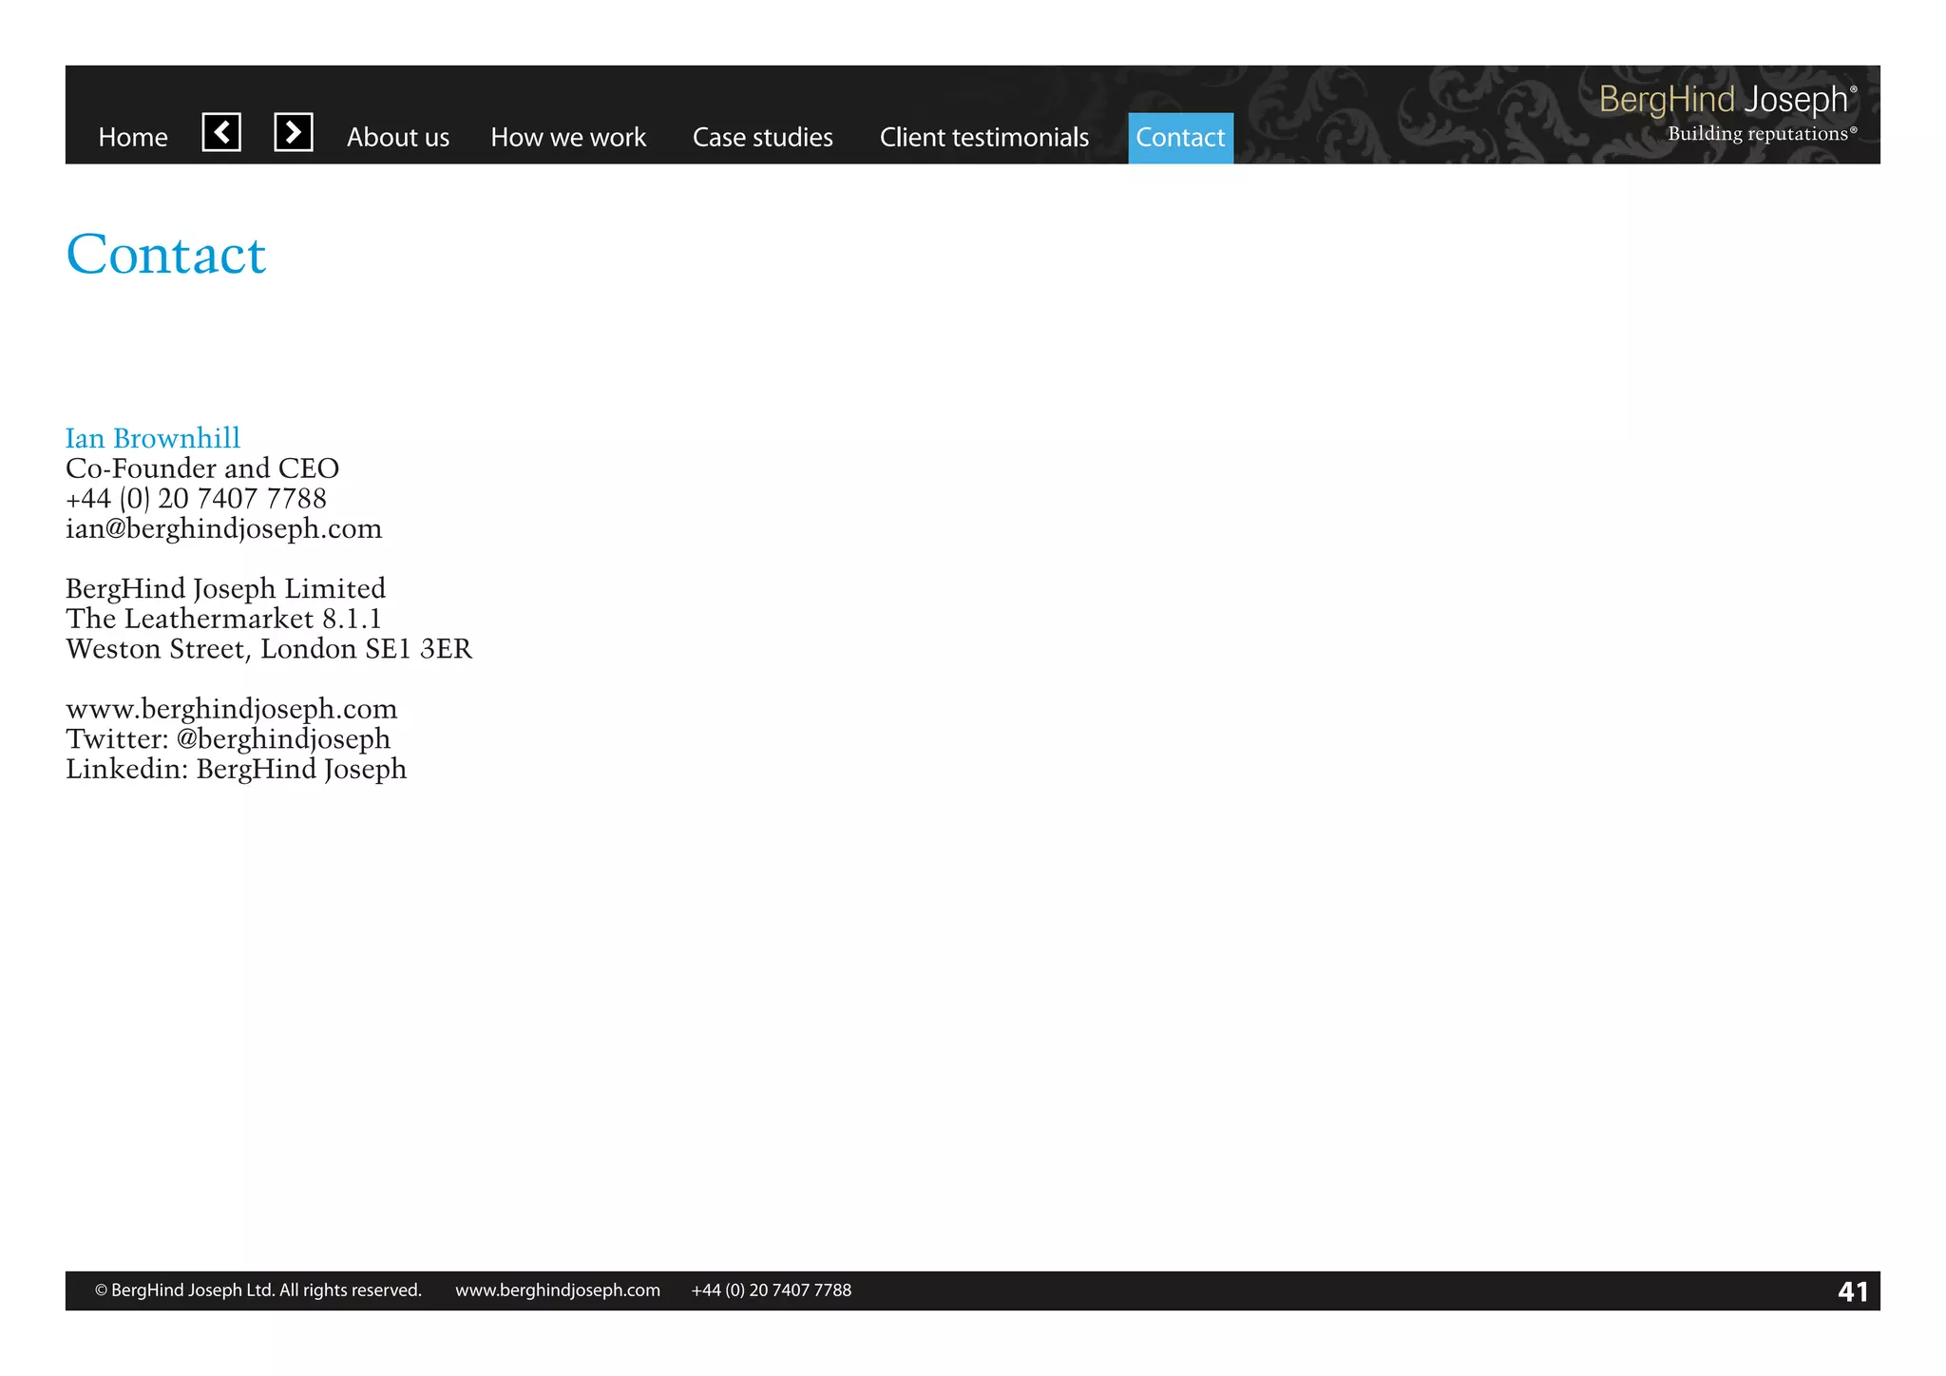1946x1376 pixels.
Task: Click the Weston Street address line
Action: click(268, 649)
